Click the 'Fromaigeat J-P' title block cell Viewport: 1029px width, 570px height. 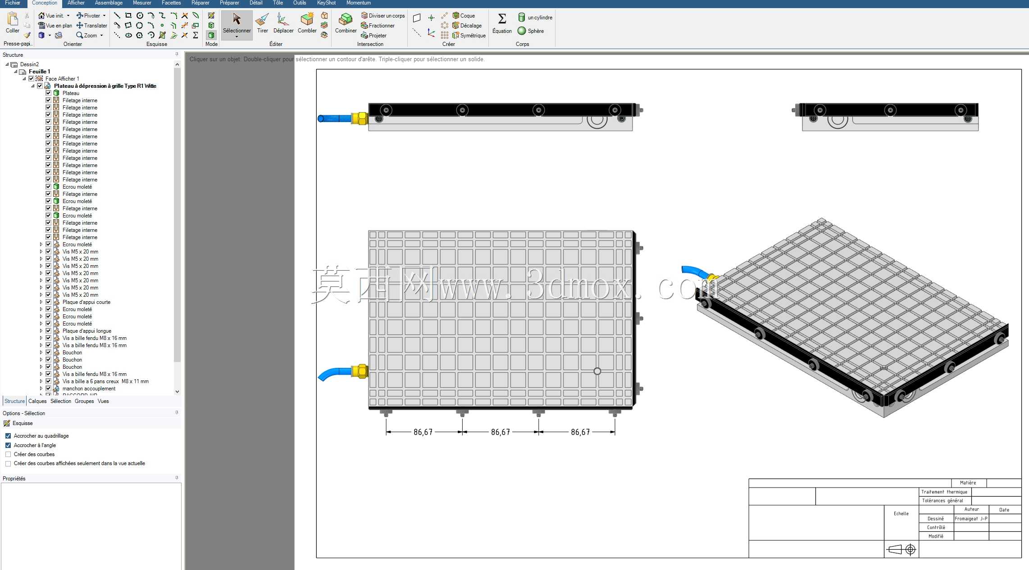pyautogui.click(x=971, y=519)
